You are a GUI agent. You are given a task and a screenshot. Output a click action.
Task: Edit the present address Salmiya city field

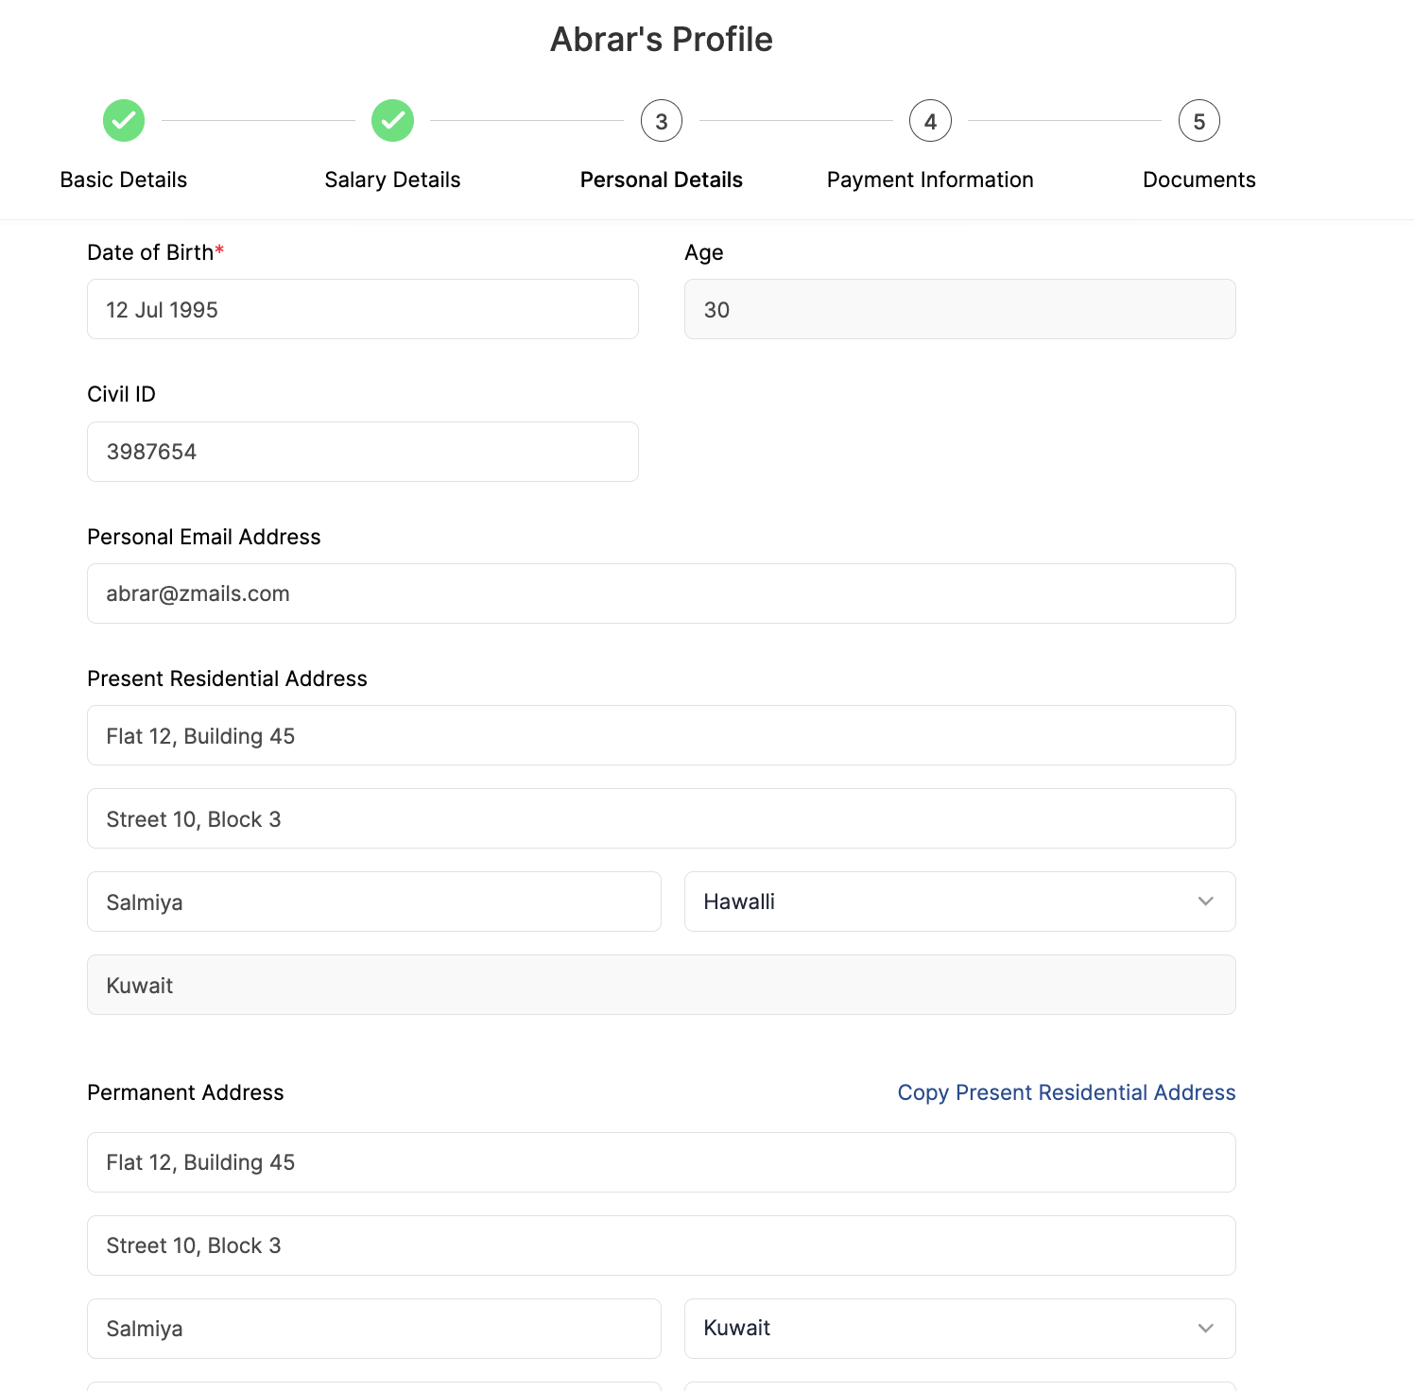[x=374, y=902]
